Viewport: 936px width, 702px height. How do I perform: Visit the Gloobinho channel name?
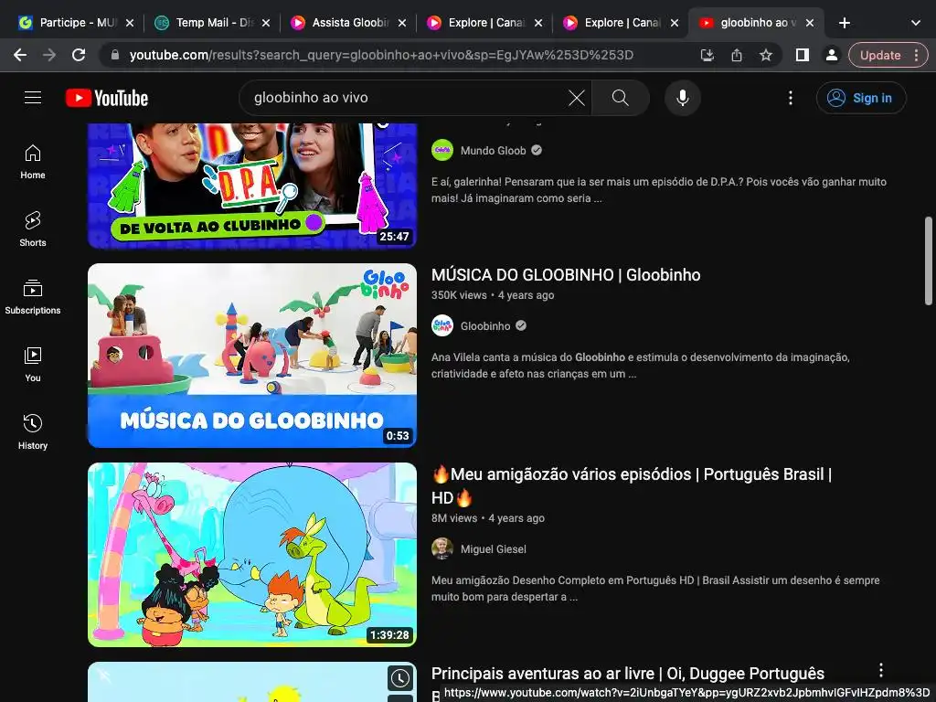point(485,326)
